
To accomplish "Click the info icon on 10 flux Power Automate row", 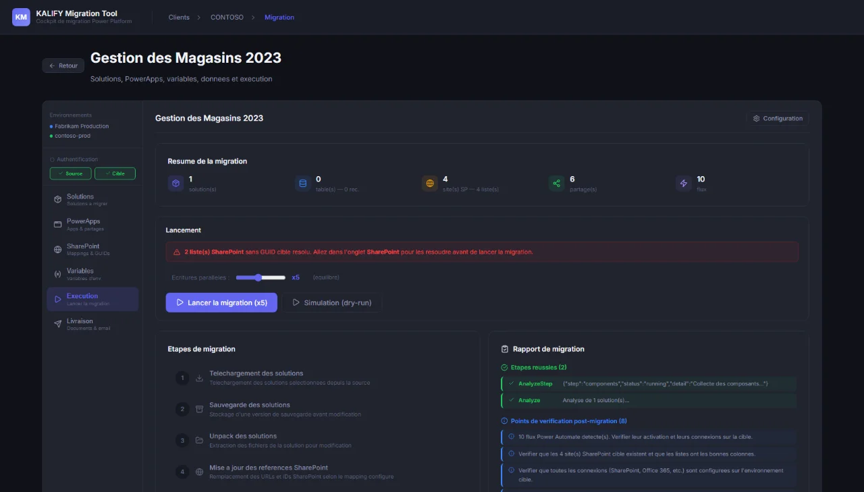I will 511,437.
